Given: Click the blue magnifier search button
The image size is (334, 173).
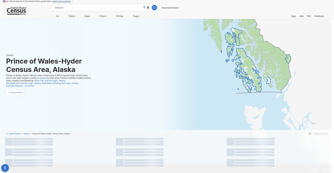Looking at the screenshot, I should click(154, 8).
